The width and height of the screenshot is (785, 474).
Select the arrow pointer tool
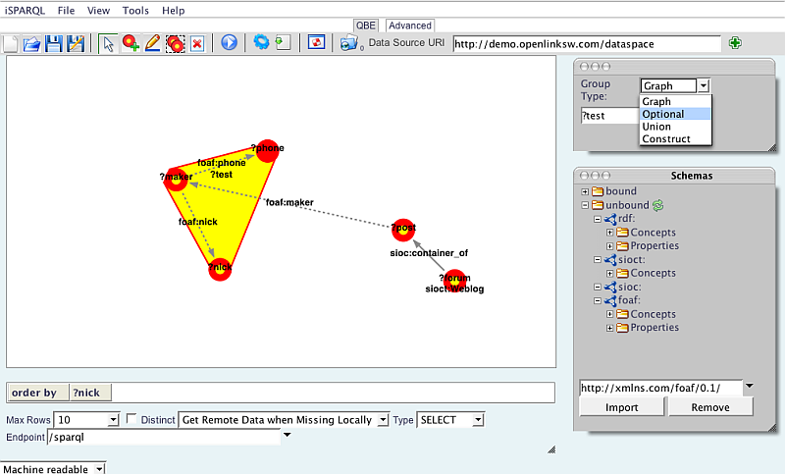click(108, 43)
